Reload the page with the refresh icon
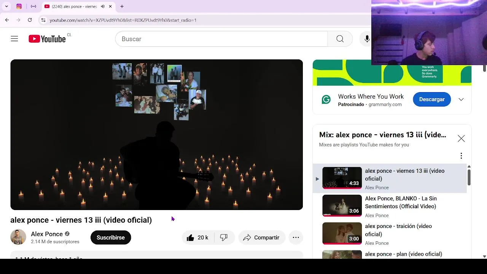This screenshot has width=487, height=274. [x=30, y=20]
